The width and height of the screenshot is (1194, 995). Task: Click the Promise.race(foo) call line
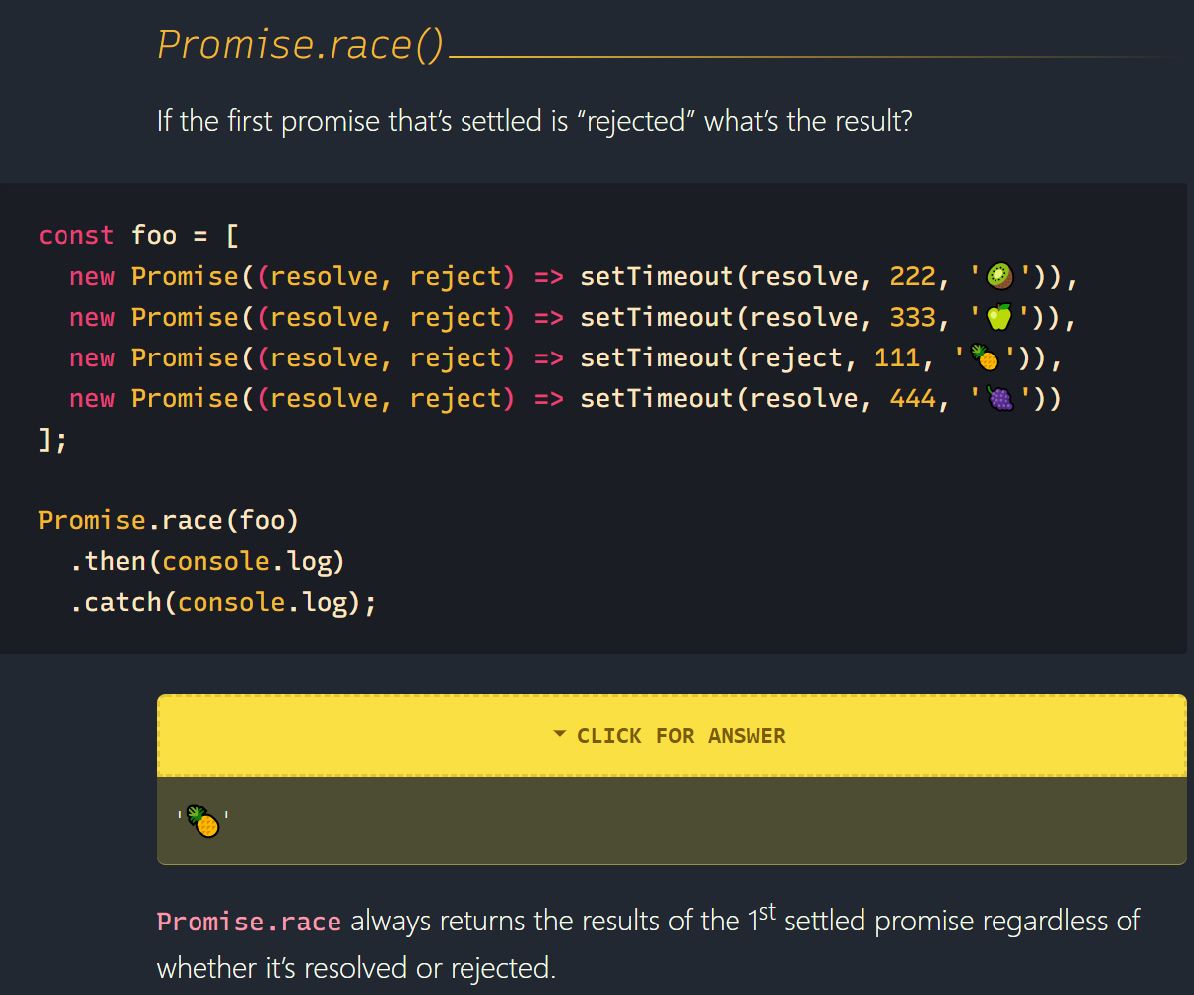pyautogui.click(x=169, y=520)
